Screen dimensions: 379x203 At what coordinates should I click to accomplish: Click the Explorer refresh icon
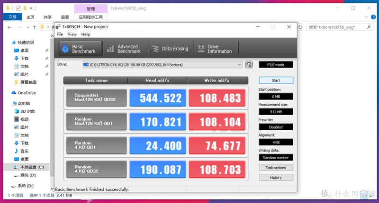[x=300, y=27]
